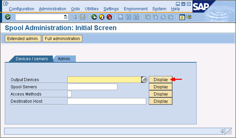Screen dimensions: 236x138
Task: Open the Utilities menu
Action: coord(92,9)
